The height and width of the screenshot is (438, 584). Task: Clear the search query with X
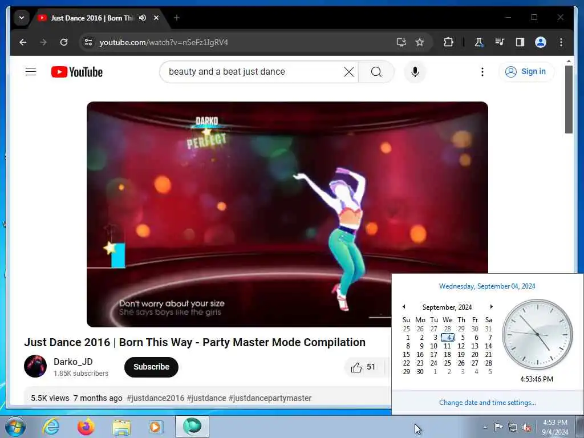pos(349,71)
